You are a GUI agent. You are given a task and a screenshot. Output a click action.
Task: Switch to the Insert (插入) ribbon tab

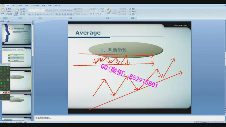coord(14,5)
